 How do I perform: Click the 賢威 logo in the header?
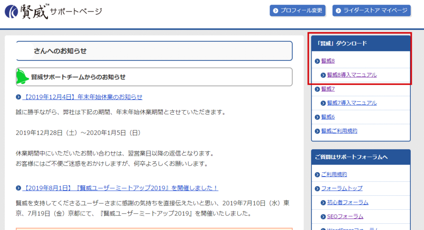(x=27, y=11)
